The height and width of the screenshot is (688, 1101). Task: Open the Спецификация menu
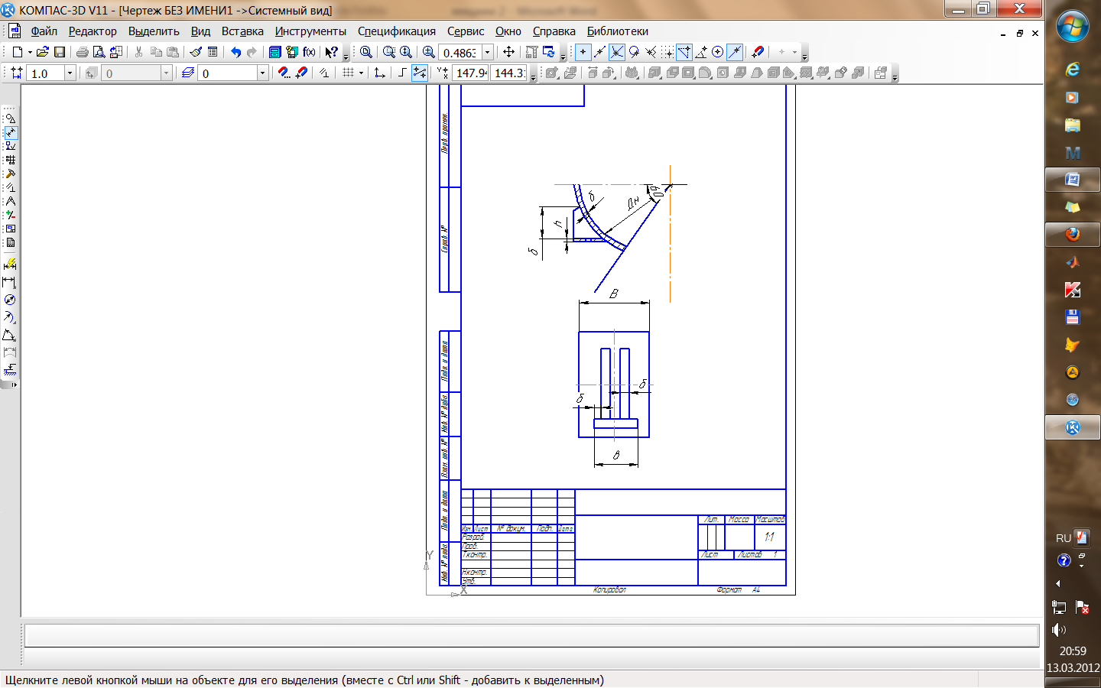point(396,31)
